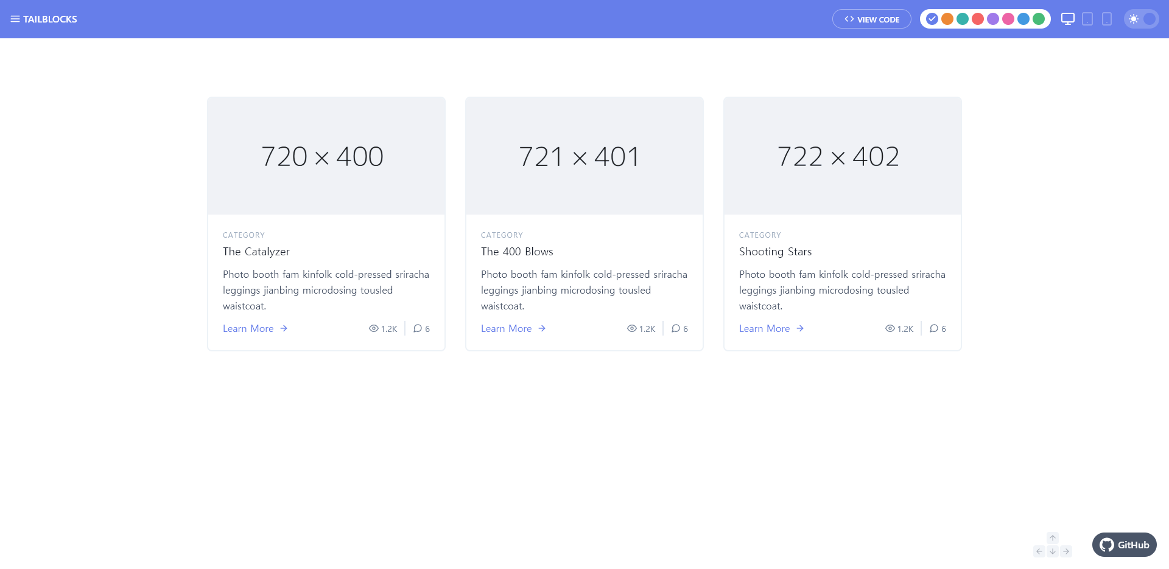The height and width of the screenshot is (569, 1169).
Task: Switch to phone preview
Action: click(1107, 19)
